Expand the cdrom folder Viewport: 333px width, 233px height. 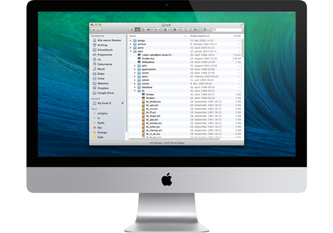coord(135,80)
